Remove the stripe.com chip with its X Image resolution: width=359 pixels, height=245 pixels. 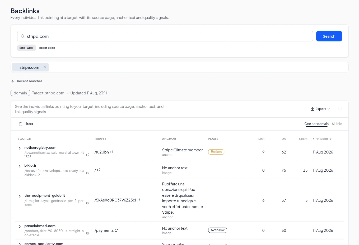(45, 67)
